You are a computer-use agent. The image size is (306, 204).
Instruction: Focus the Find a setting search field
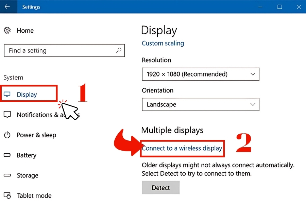pos(60,51)
